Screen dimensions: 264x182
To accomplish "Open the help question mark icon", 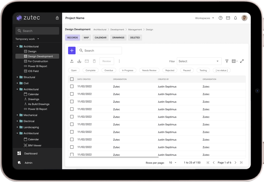I will (x=220, y=18).
